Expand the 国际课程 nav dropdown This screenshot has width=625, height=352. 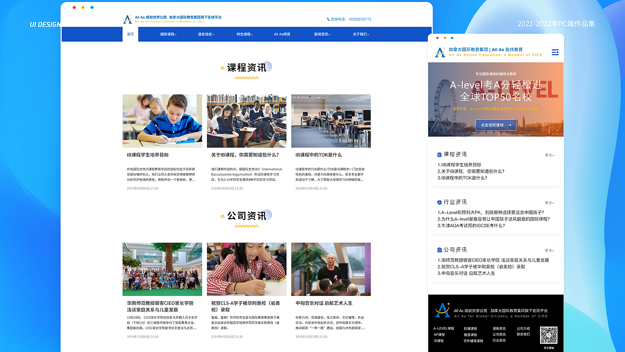coord(168,34)
